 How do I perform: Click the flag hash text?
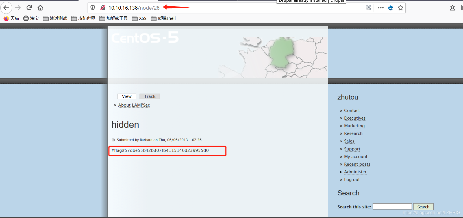(160, 150)
